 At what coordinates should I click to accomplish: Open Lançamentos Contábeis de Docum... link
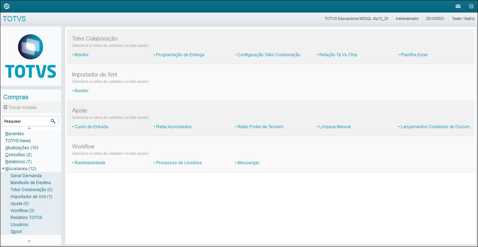coord(436,127)
